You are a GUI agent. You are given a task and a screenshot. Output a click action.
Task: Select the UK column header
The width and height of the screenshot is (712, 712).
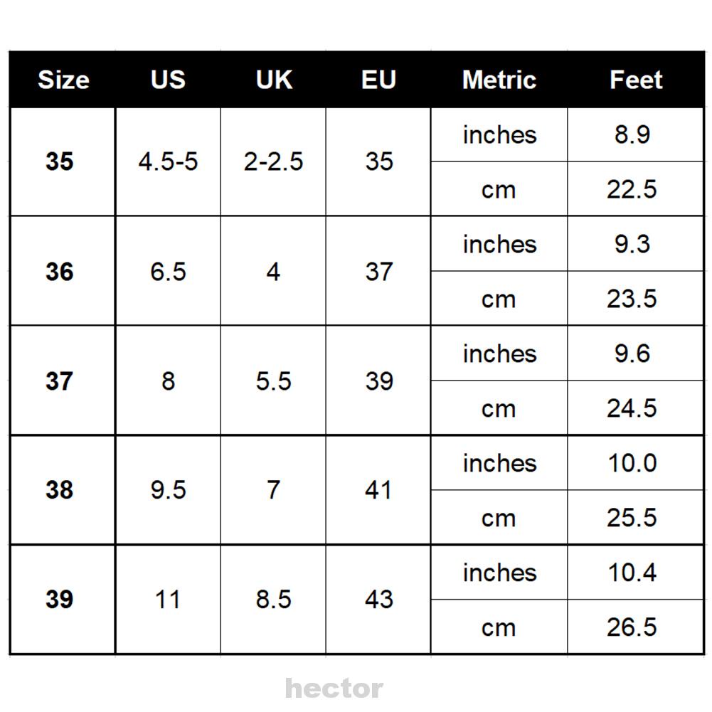pyautogui.click(x=274, y=80)
